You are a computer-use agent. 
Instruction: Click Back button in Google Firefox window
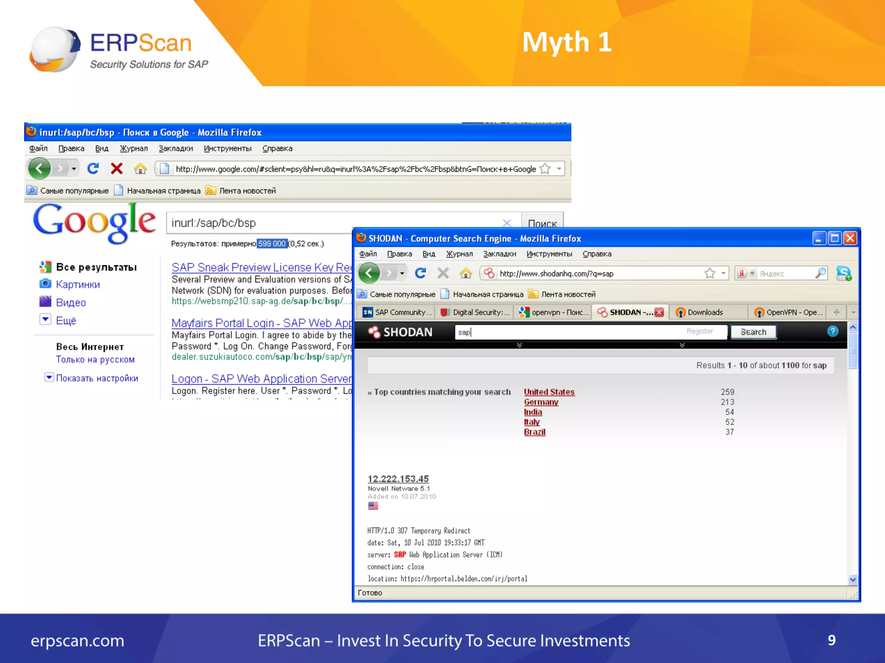[39, 168]
